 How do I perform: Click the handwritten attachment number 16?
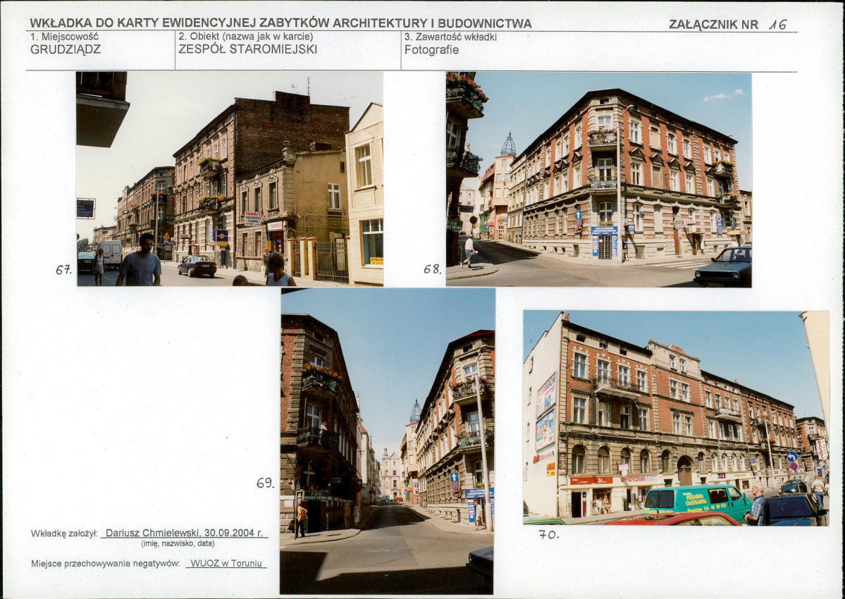pos(777,24)
